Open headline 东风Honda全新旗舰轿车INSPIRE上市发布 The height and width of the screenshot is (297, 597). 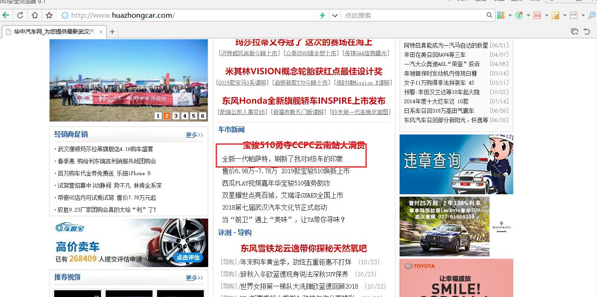304,101
